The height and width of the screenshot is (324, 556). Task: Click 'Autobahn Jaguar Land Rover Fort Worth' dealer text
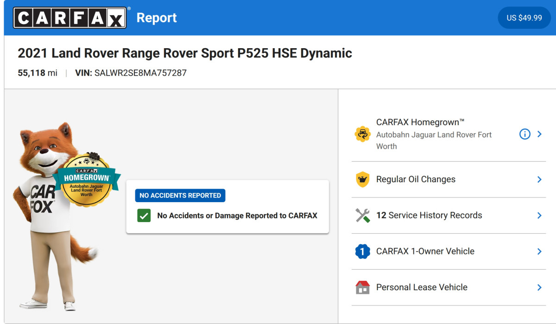434,140
